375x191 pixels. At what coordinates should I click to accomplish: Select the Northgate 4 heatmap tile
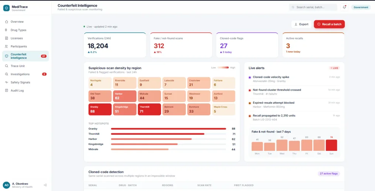pos(100,83)
